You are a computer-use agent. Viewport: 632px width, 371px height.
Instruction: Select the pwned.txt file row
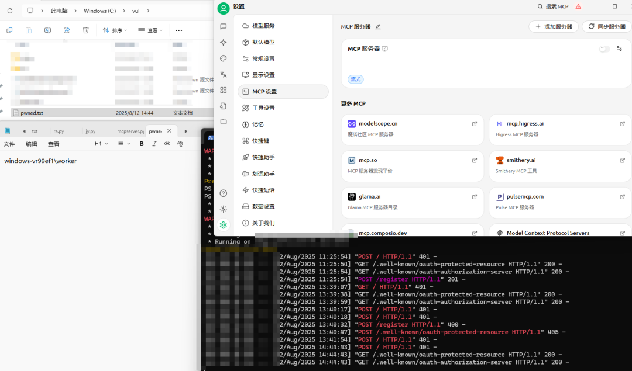(32, 113)
